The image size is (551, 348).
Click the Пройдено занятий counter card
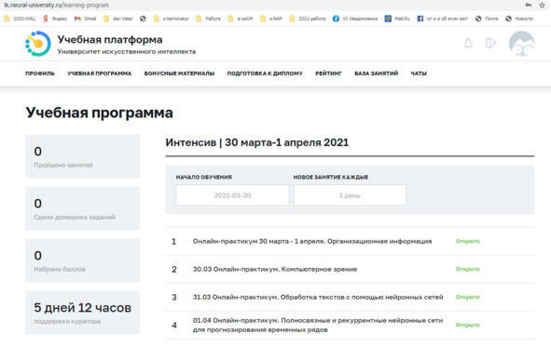click(x=83, y=156)
